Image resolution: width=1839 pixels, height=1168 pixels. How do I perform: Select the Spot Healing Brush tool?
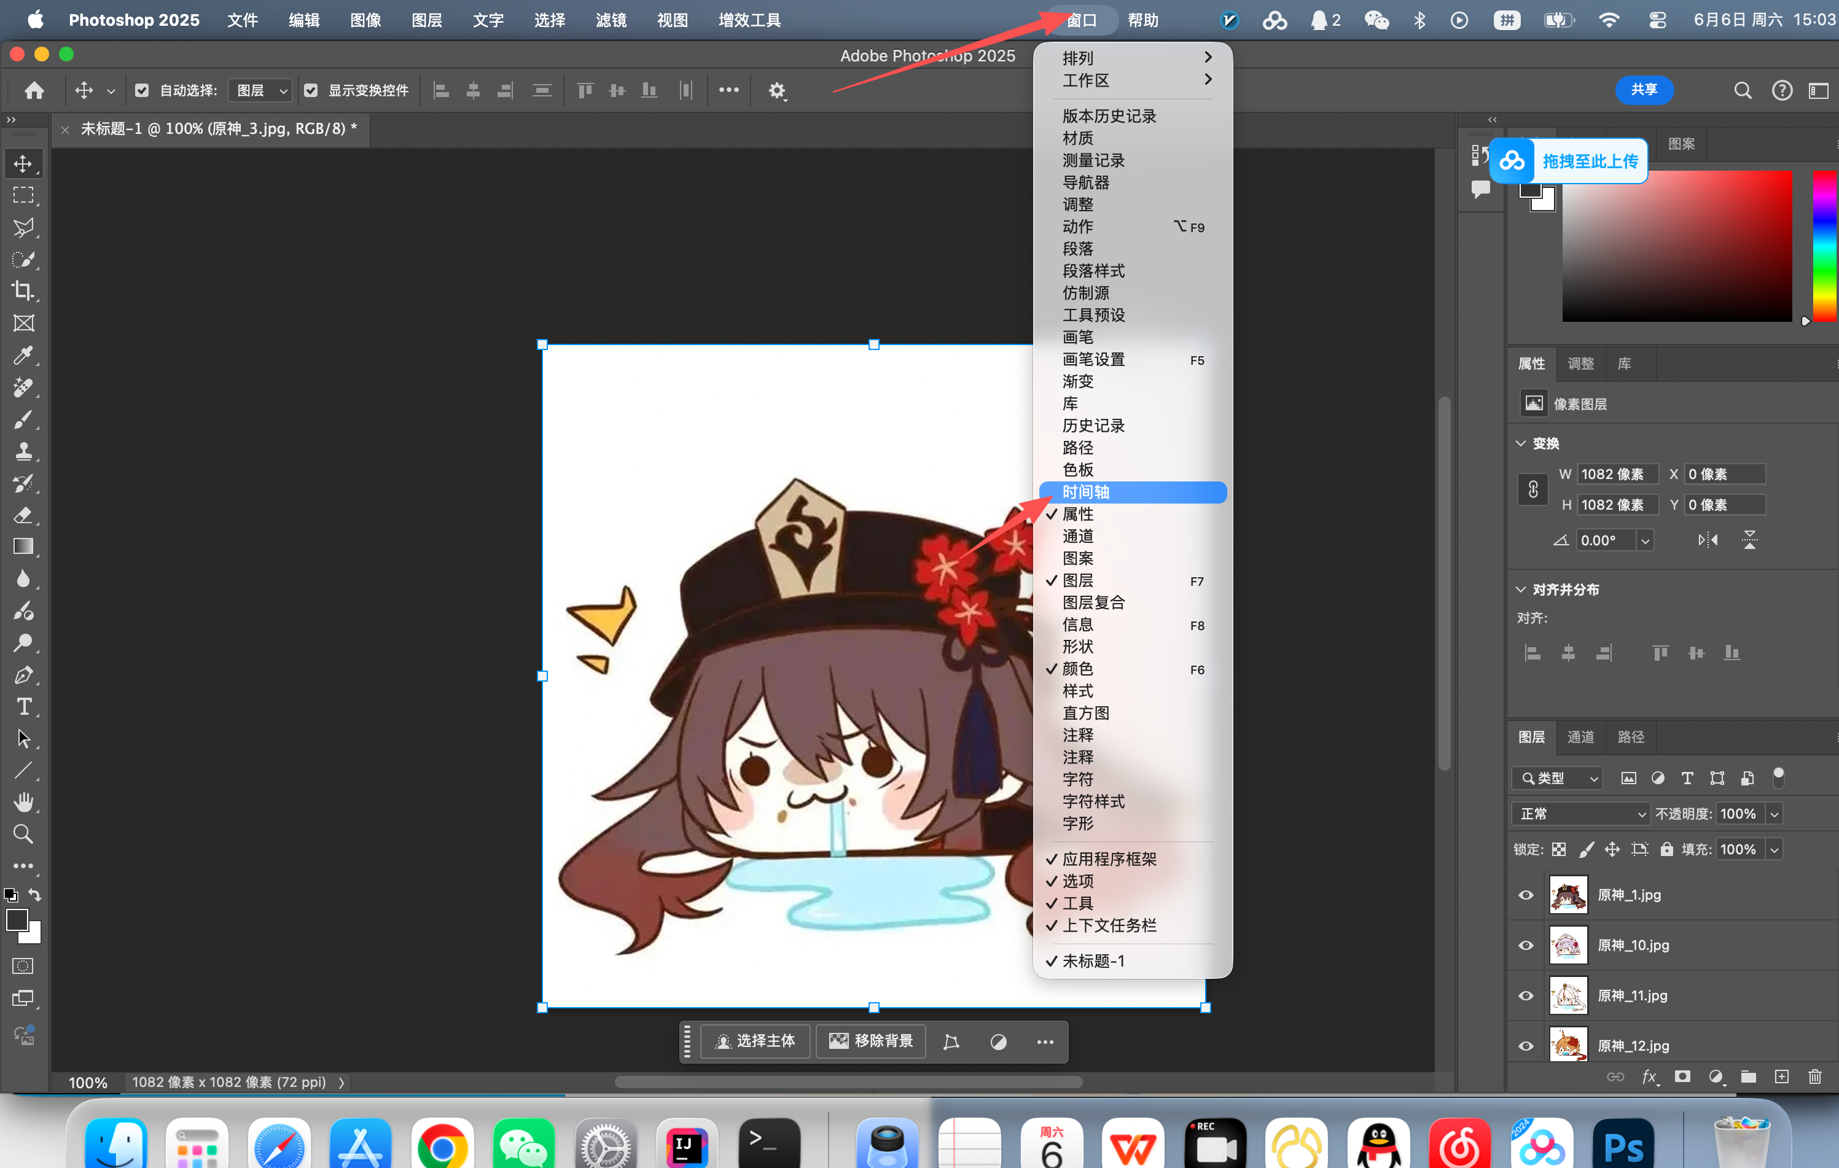pos(24,387)
